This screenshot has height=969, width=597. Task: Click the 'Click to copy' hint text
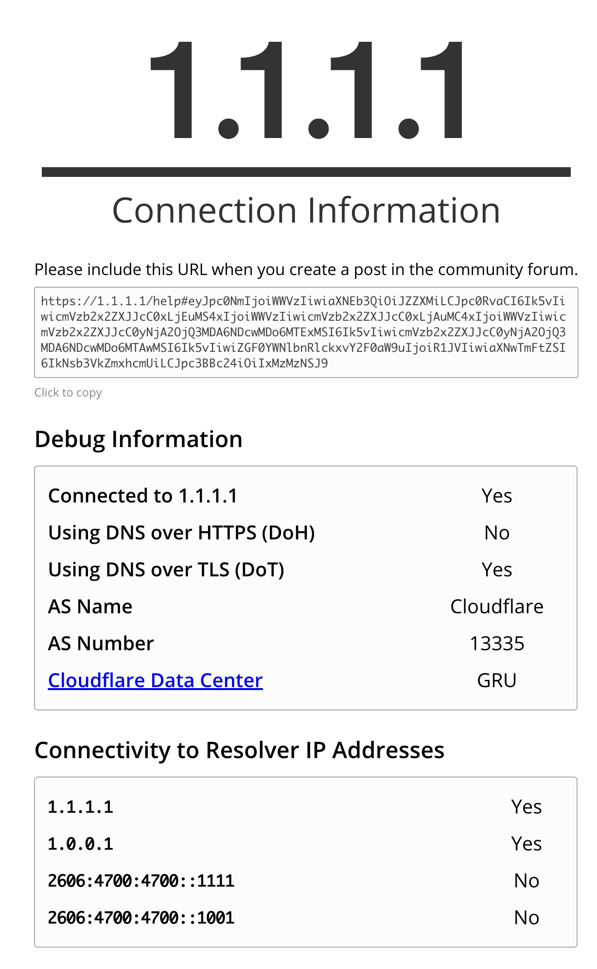[x=68, y=393]
